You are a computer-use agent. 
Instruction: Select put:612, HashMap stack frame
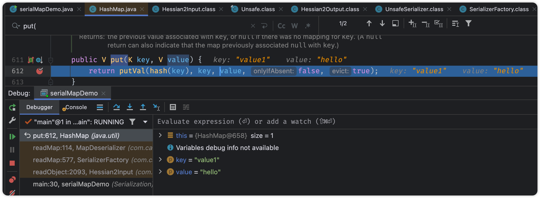tap(86, 136)
